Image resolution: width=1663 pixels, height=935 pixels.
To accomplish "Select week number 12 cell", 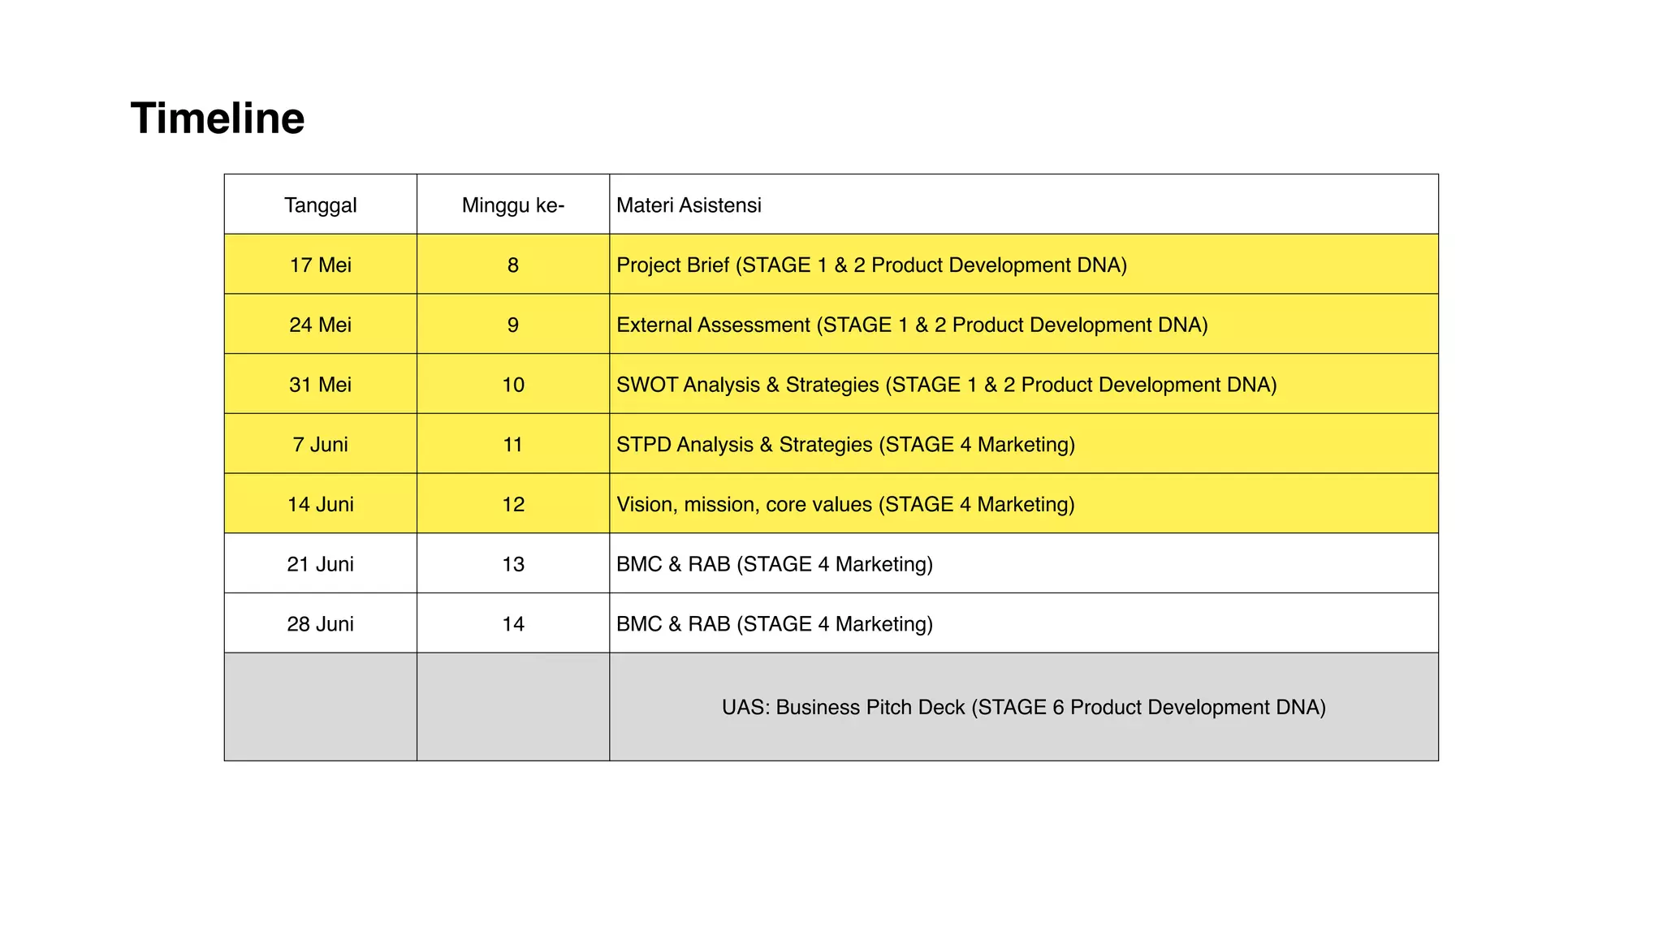I will click(x=513, y=504).
